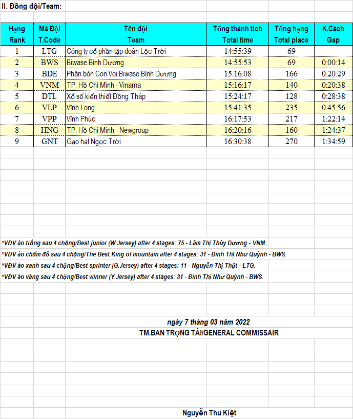Click the 'Tổng hạng Total place' header
Viewport: 353px width, 419px height.
[291, 34]
